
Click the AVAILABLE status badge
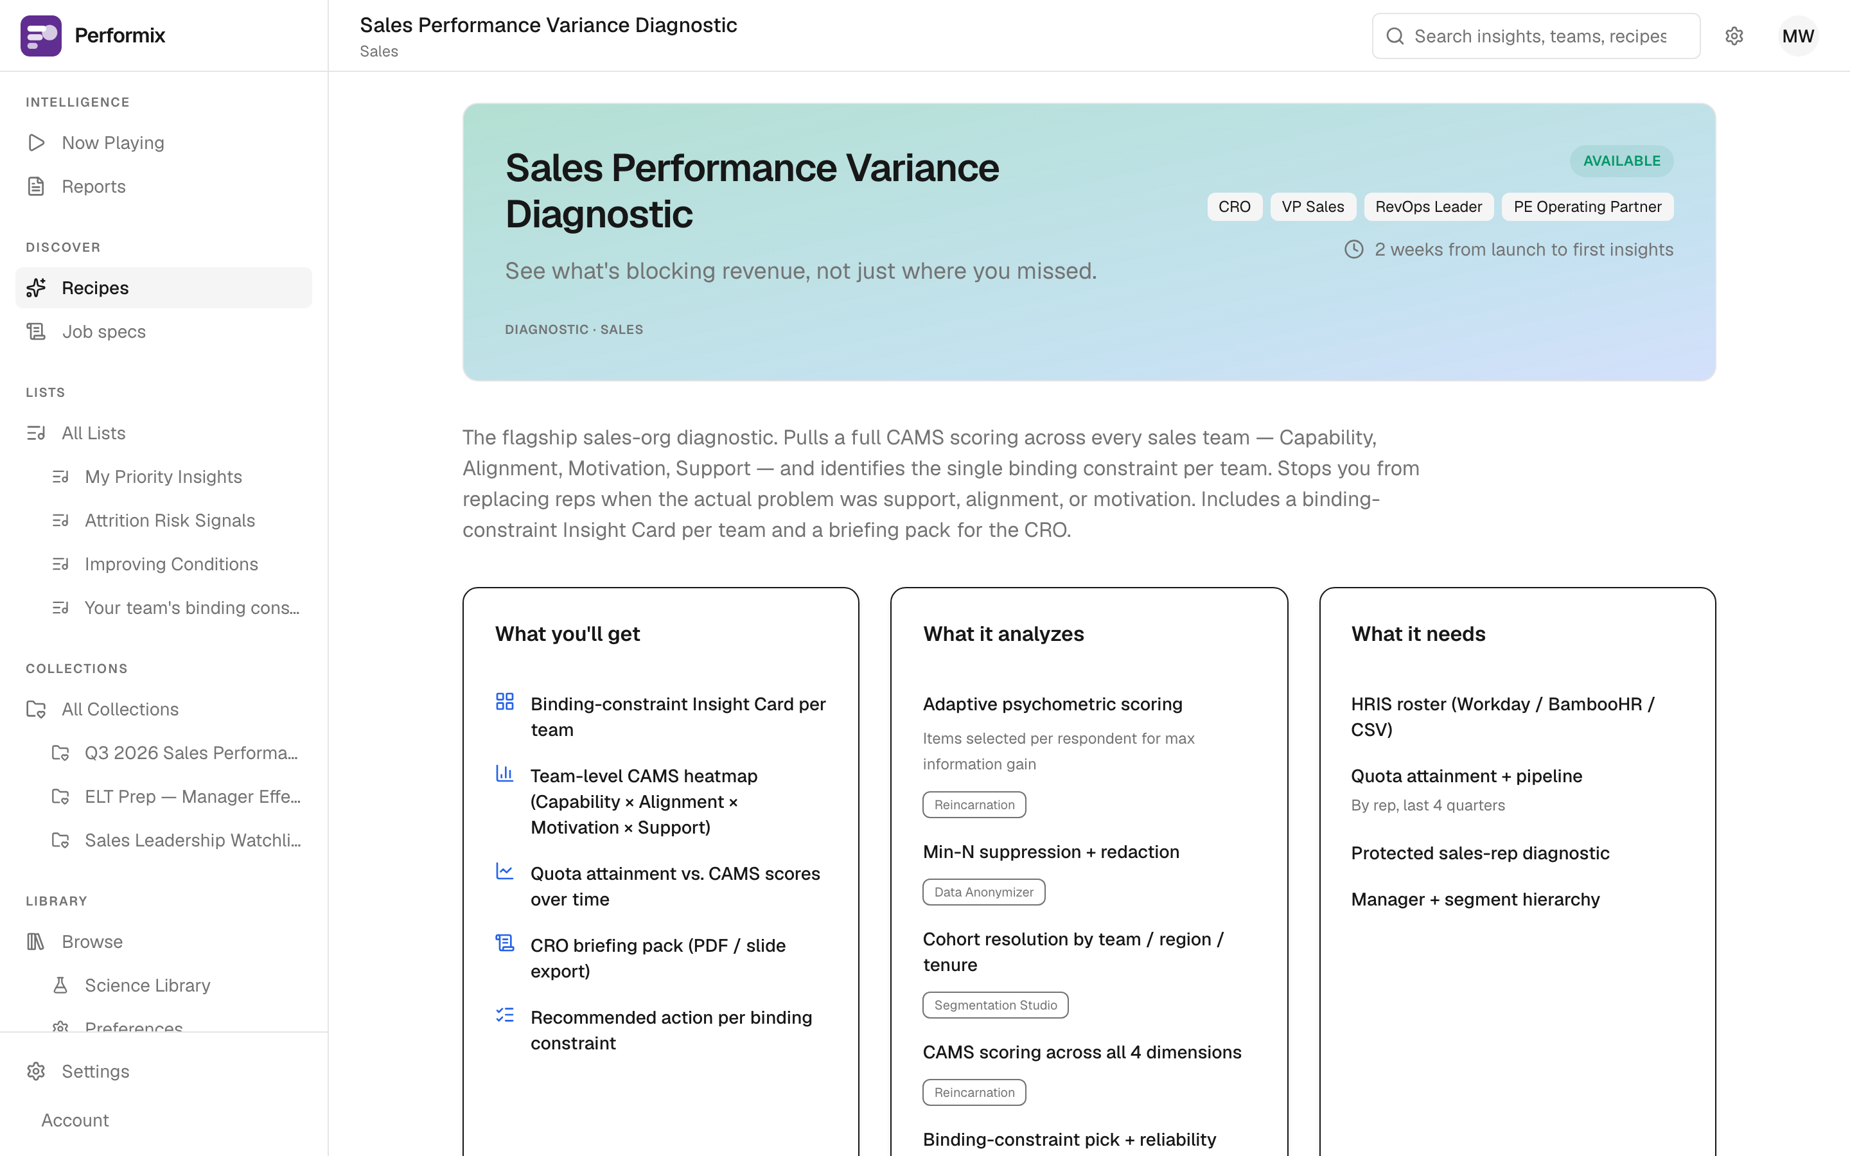1621,161
